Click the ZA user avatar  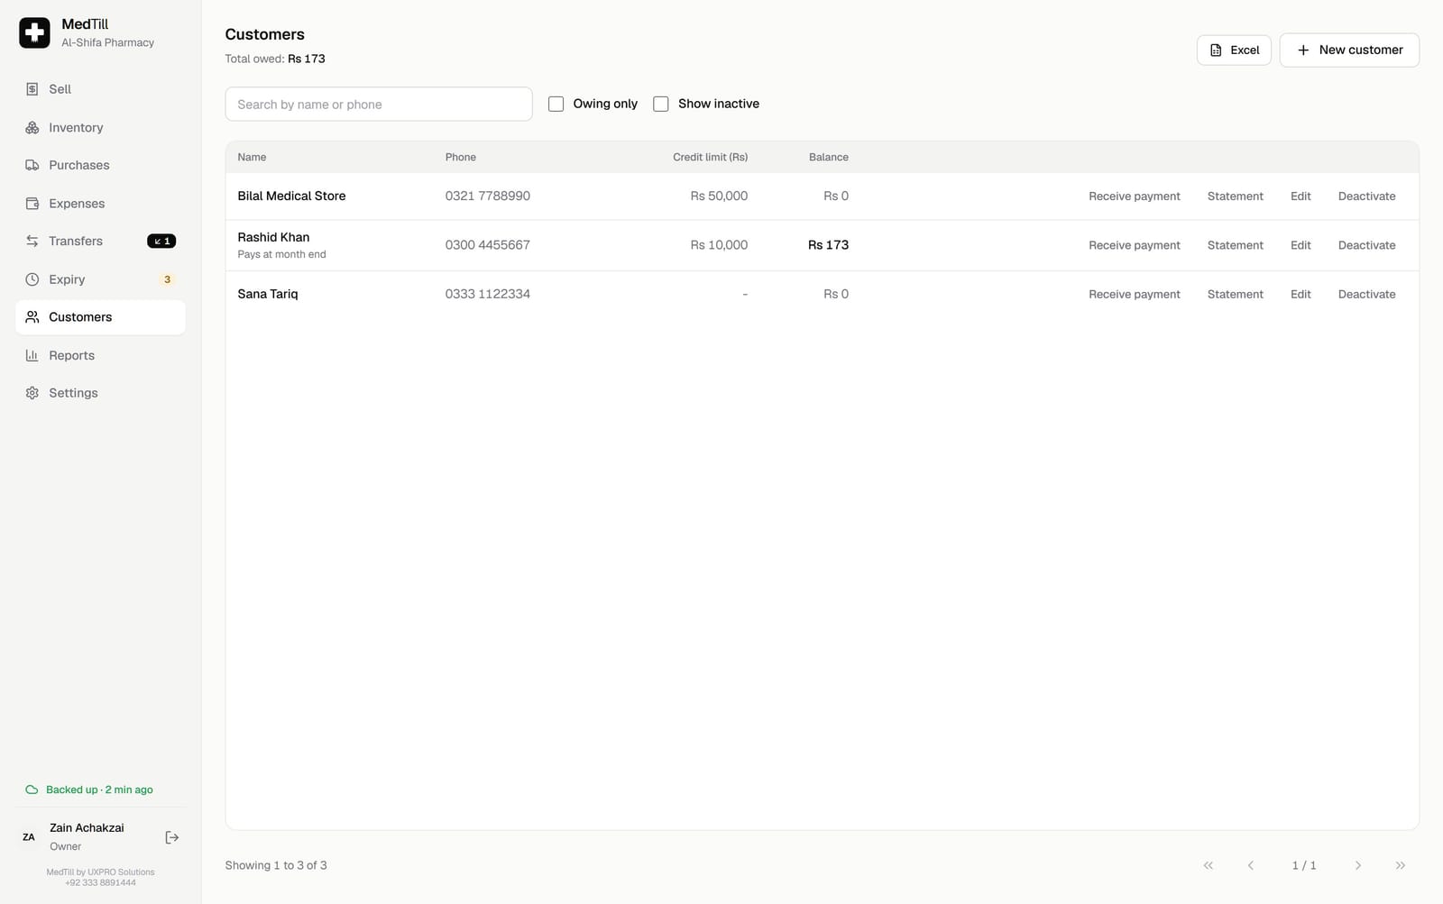tap(29, 837)
